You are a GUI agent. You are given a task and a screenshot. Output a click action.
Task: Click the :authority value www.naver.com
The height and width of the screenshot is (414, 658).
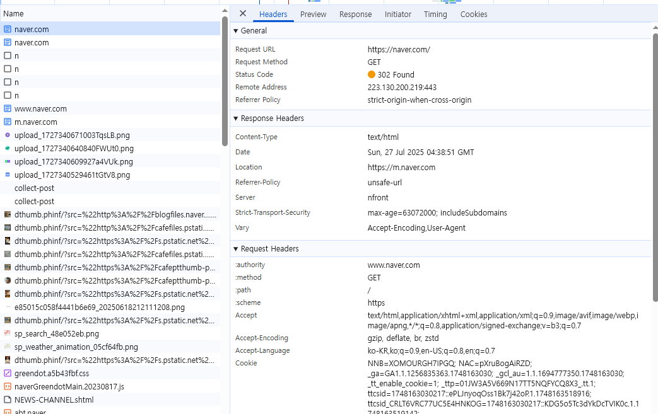tap(394, 265)
